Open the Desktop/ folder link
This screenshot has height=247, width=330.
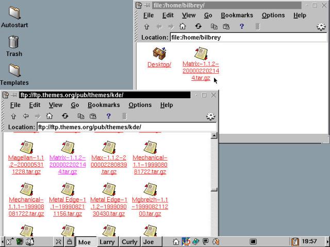[159, 65]
